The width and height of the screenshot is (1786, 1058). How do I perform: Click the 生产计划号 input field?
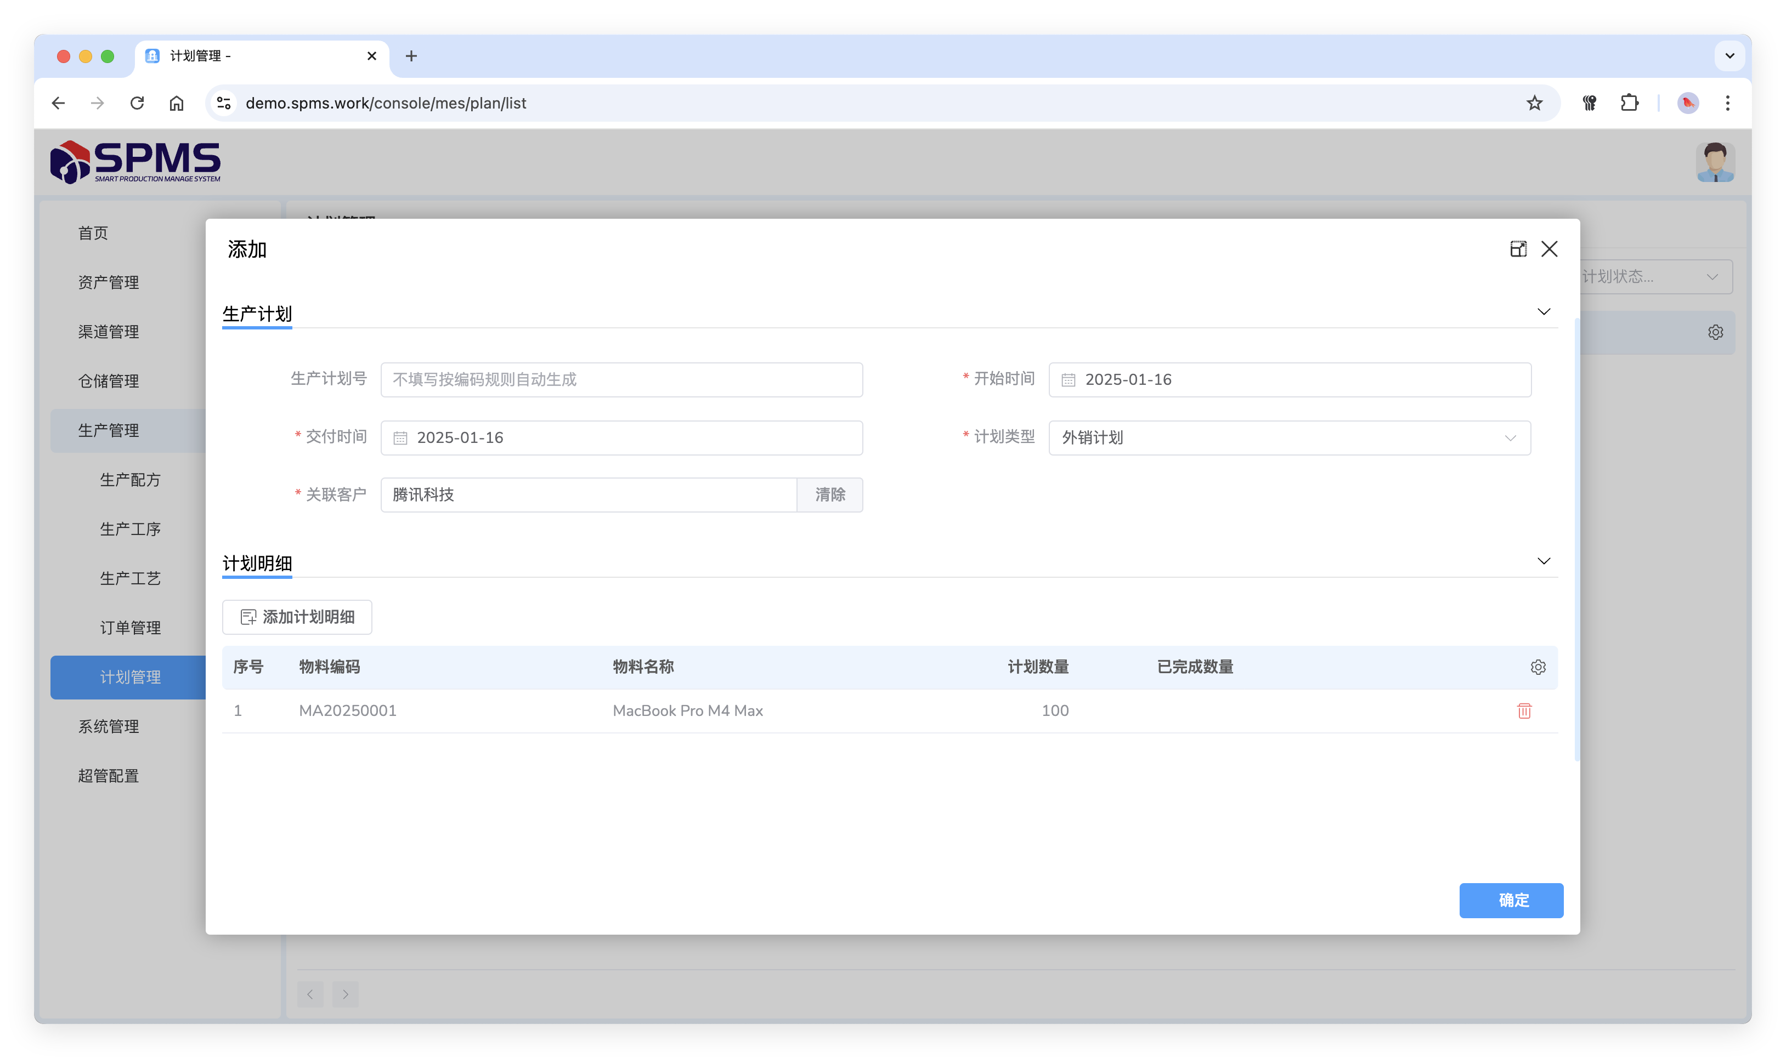621,380
